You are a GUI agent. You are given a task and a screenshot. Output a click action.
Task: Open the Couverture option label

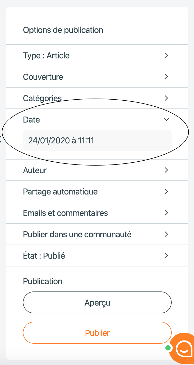click(43, 77)
